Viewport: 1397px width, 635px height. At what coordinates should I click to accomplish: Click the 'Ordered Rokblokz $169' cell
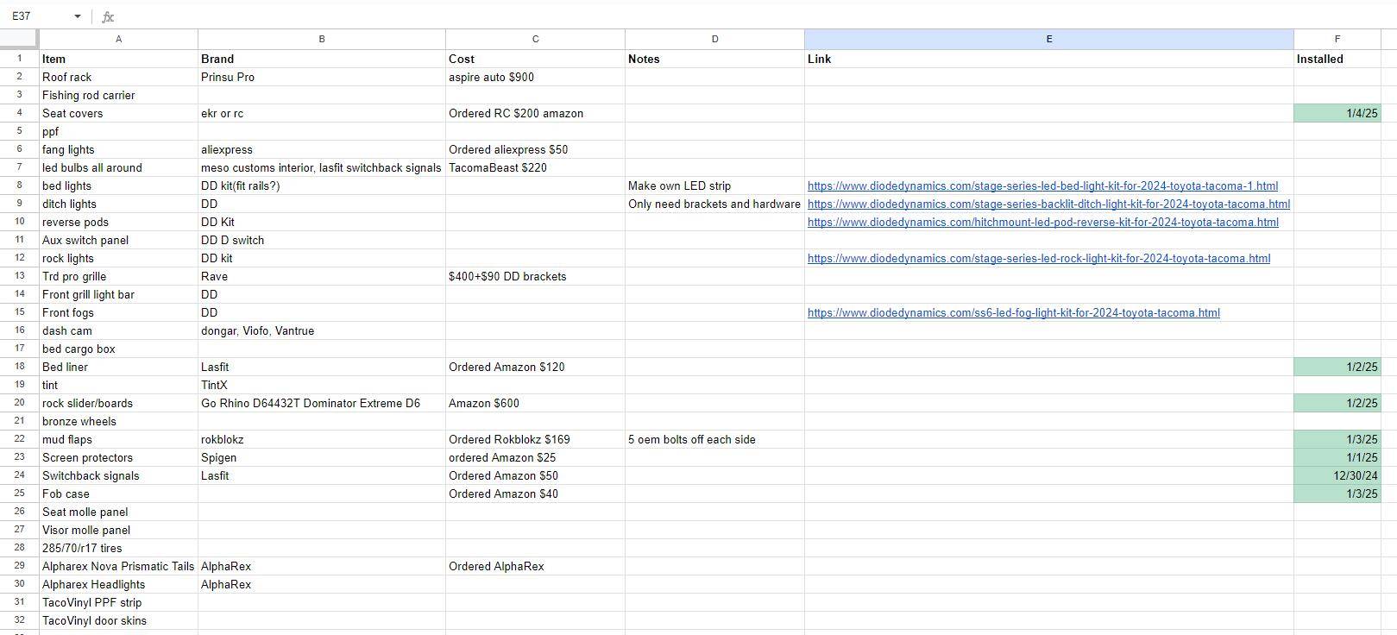(535, 439)
